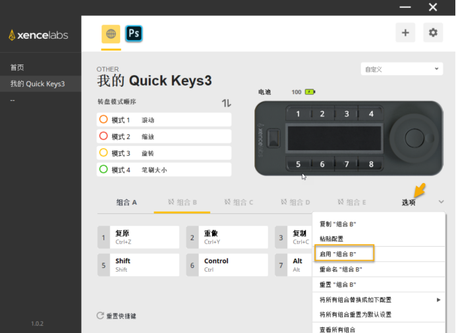Switch to the 组合 C tab
Image resolution: width=456 pixels, height=333 pixels.
click(x=239, y=202)
